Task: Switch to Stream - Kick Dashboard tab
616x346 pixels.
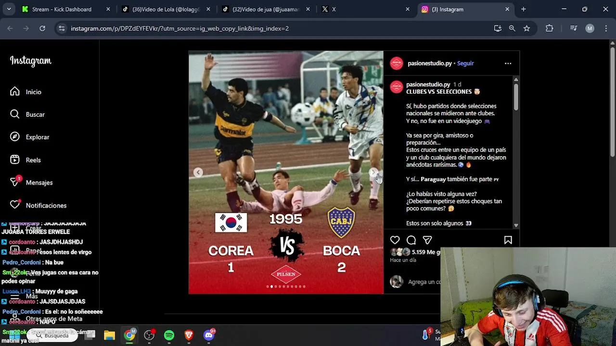Action: tap(62, 9)
